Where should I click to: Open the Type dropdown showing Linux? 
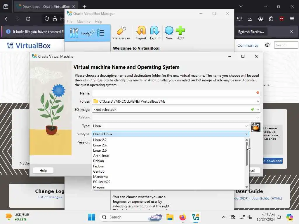(171, 126)
